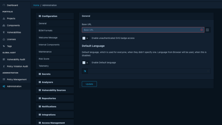
Task: Expand the Analyzers section
Action: [55, 82]
